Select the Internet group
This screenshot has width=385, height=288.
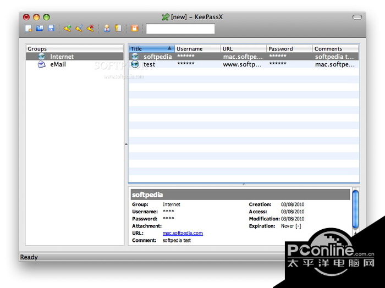pos(75,57)
